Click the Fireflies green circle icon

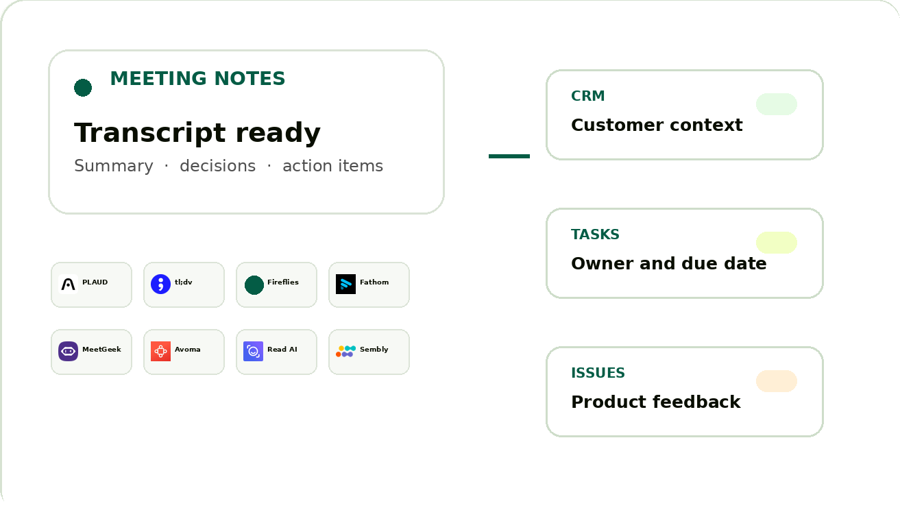click(x=254, y=285)
